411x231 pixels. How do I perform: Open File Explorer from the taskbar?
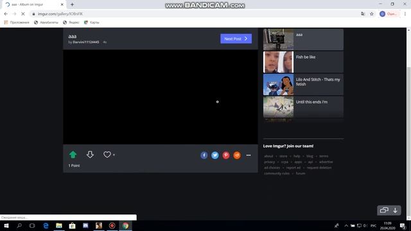coord(59,225)
